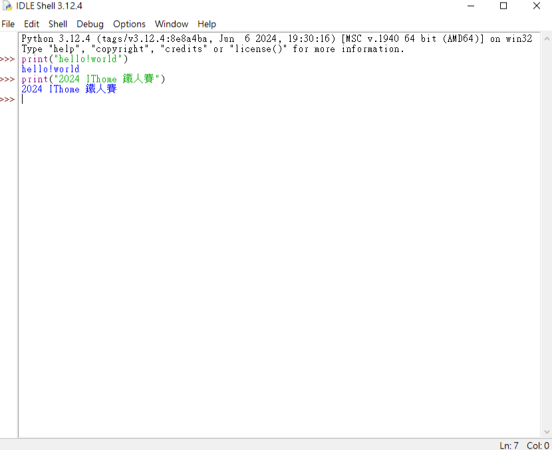Open the Debug menu
552x450 pixels.
point(90,24)
